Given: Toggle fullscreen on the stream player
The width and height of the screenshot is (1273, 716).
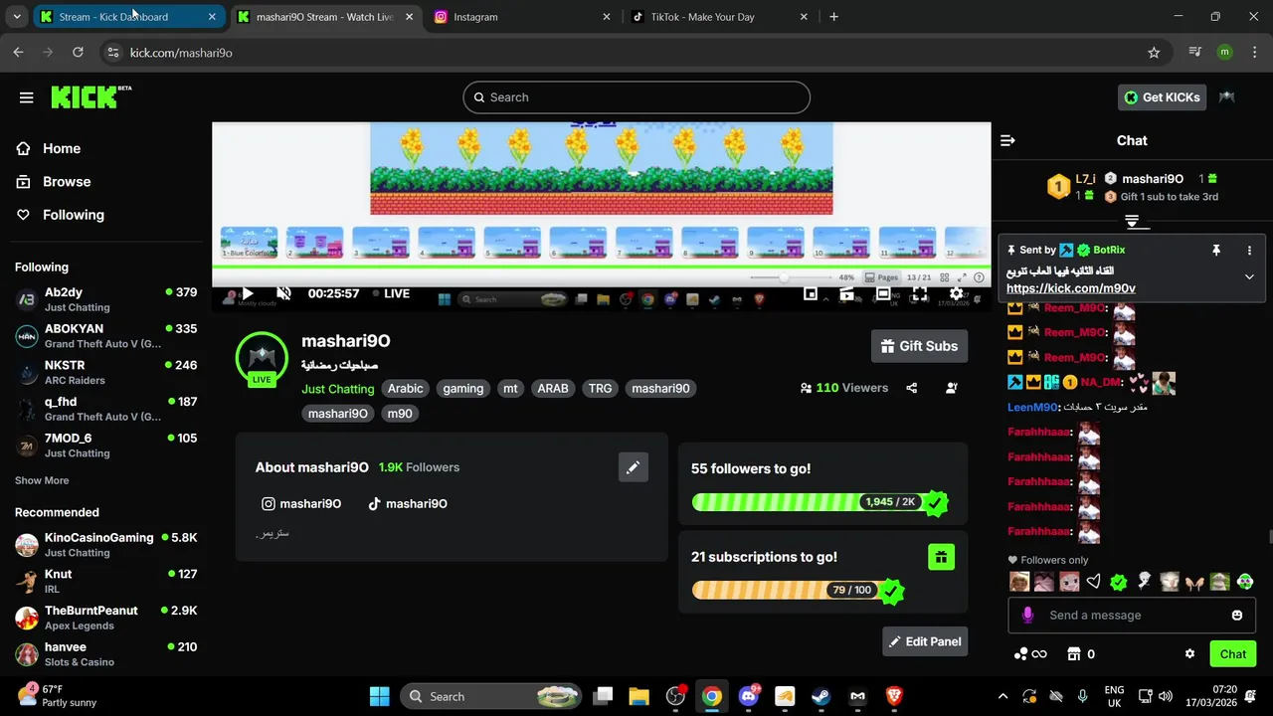Looking at the screenshot, I should (920, 293).
